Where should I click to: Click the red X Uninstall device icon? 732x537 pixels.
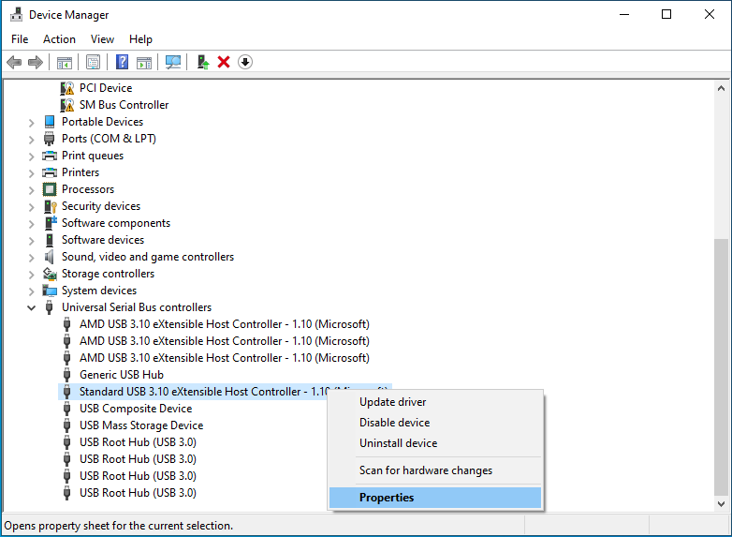[224, 62]
